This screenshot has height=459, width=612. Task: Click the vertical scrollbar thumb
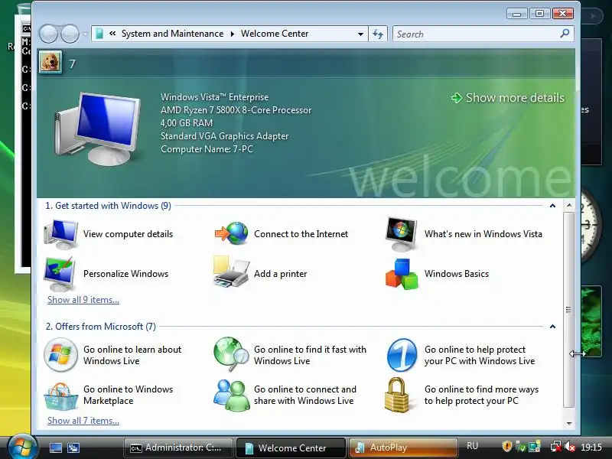click(x=568, y=310)
